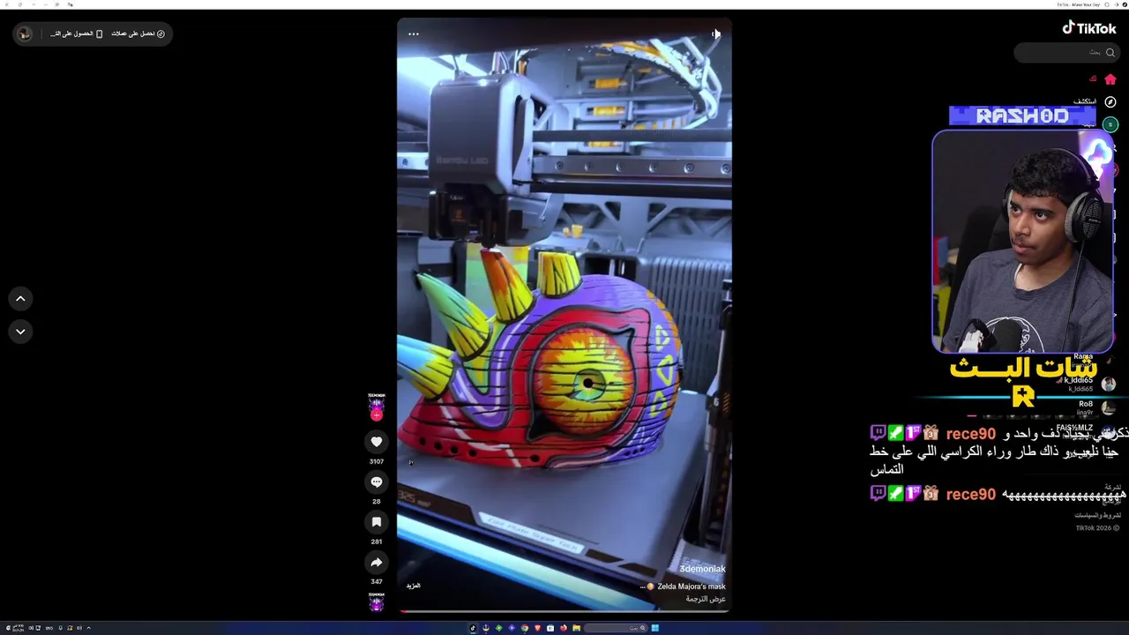Go to the previous video with up arrow
This screenshot has width=1129, height=635.
[x=20, y=299]
